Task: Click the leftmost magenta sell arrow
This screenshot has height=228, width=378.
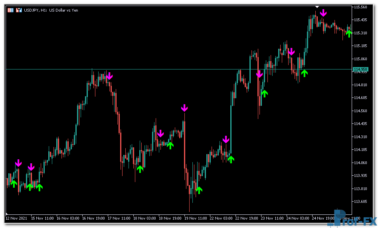Action: pyautogui.click(x=18, y=163)
